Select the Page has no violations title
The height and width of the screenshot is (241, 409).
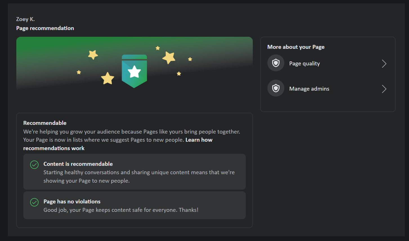(x=72, y=201)
